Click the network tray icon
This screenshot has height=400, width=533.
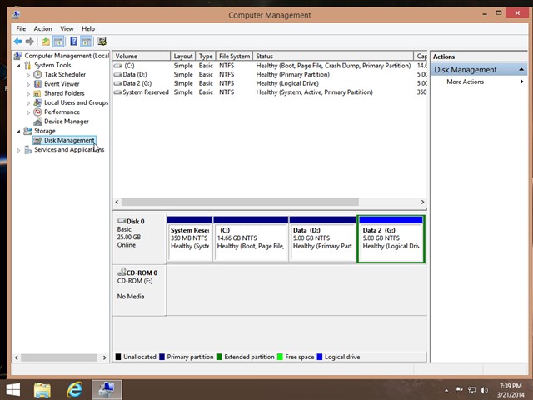pos(471,390)
